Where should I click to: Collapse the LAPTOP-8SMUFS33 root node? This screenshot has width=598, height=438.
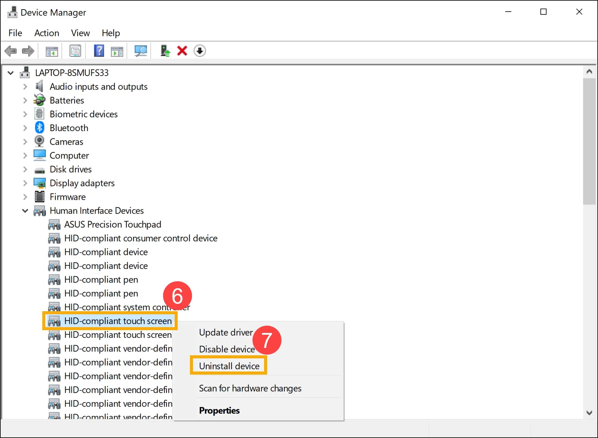pos(11,73)
